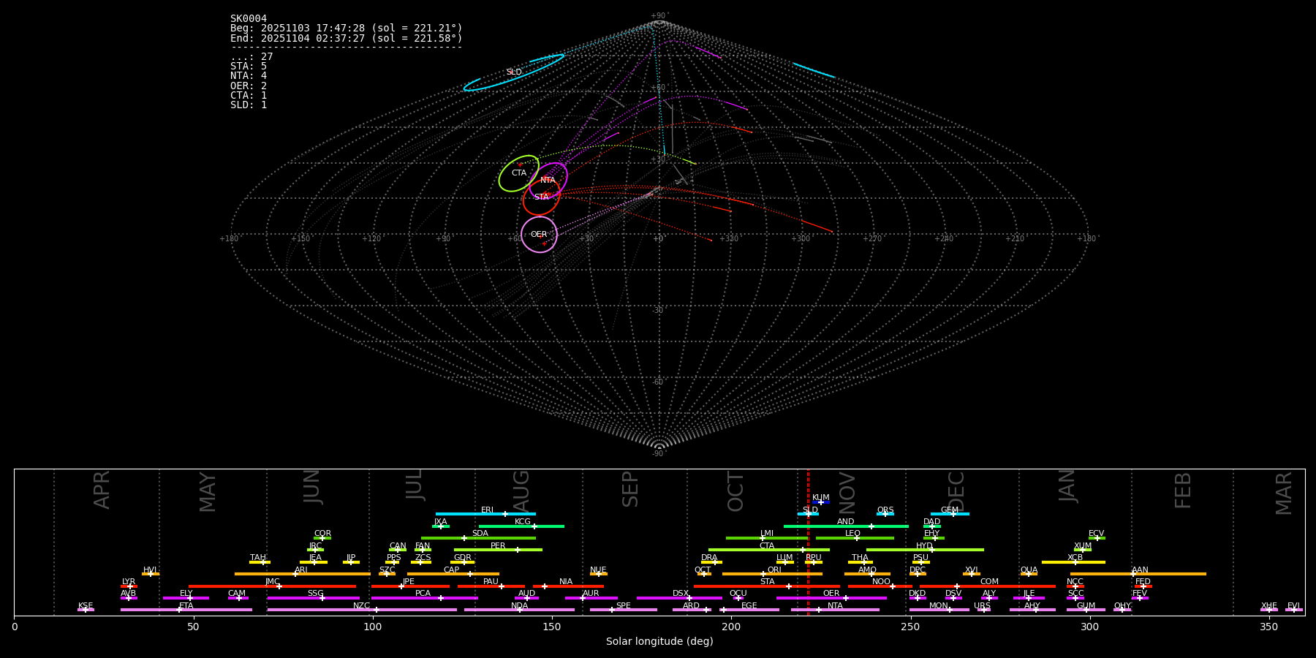The image size is (1316, 658).
Task: Select the purple NTA radiant circle on map
Action: 548,180
